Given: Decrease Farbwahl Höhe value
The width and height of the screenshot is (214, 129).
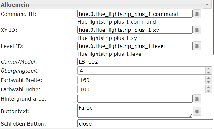Looking at the screenshot, I should tap(209, 91).
